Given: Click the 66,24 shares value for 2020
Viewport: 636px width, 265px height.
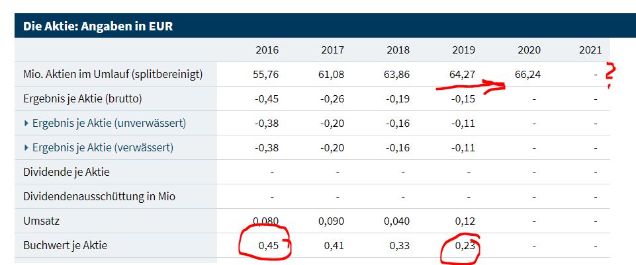Looking at the screenshot, I should pos(527,75).
